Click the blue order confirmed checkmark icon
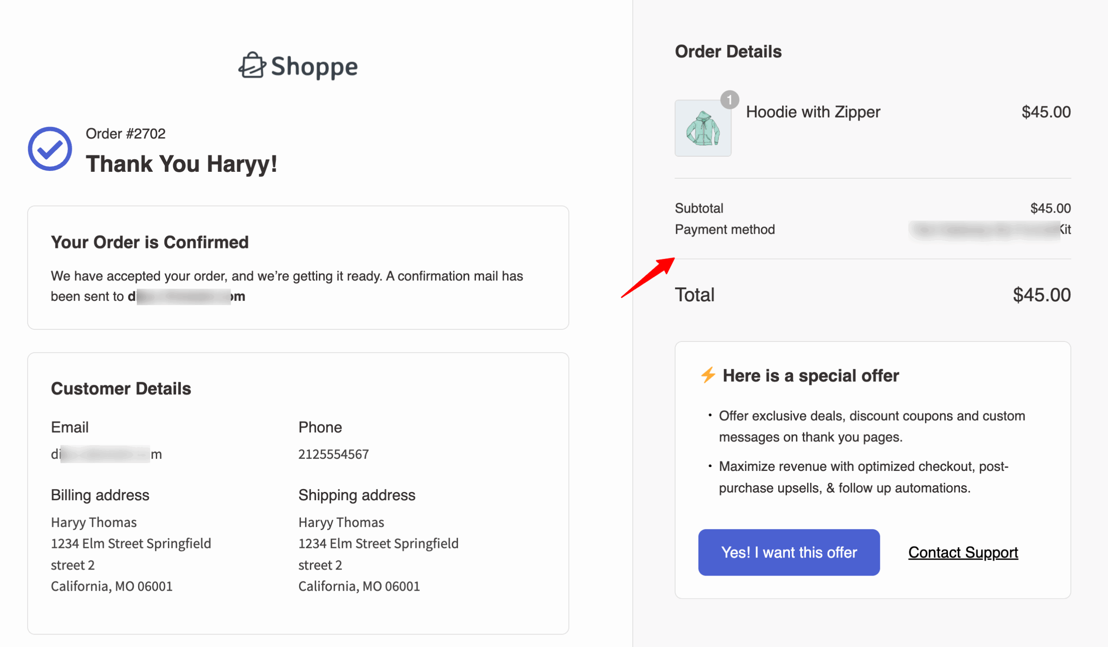Viewport: 1108px width, 647px height. [x=50, y=148]
